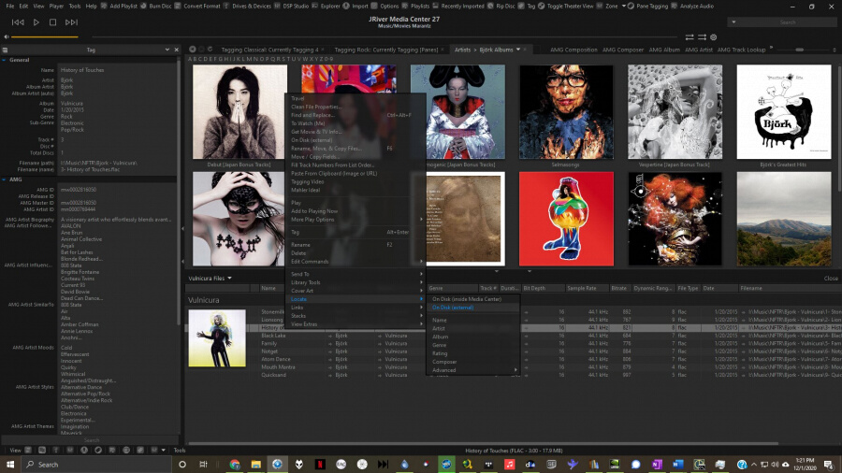Click the search field at top right
Viewport: 842px width, 473px height.
click(x=788, y=22)
